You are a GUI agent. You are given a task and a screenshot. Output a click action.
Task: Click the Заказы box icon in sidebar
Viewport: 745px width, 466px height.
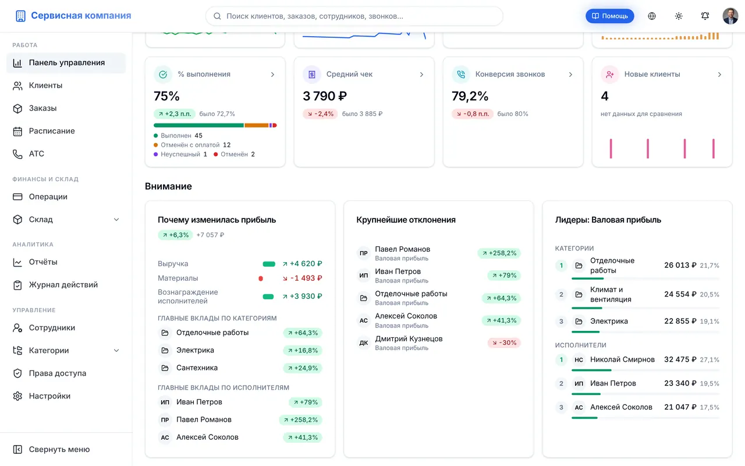click(17, 108)
